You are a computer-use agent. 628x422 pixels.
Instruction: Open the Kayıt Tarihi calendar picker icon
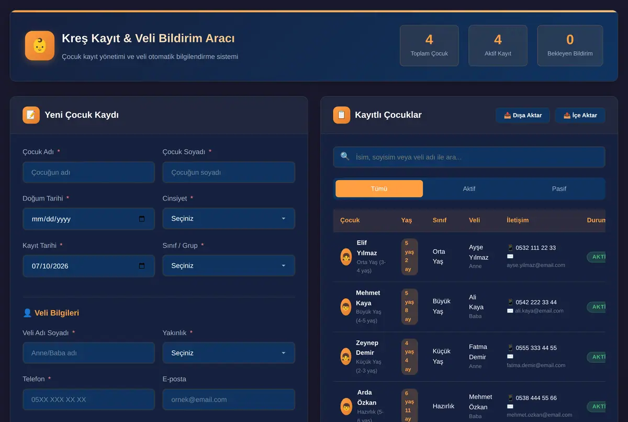tap(142, 266)
